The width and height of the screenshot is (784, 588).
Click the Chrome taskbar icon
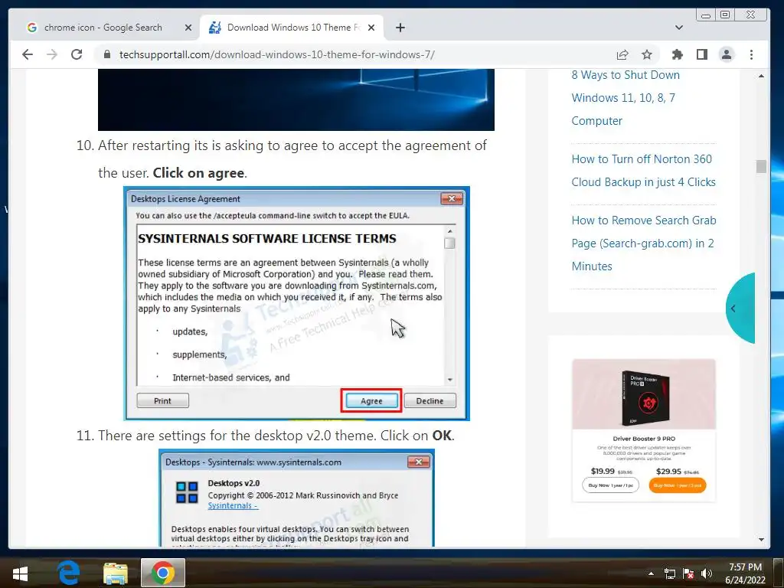(163, 573)
